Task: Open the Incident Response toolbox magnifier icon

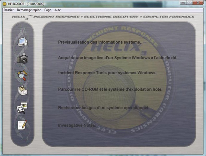Action: [22, 75]
